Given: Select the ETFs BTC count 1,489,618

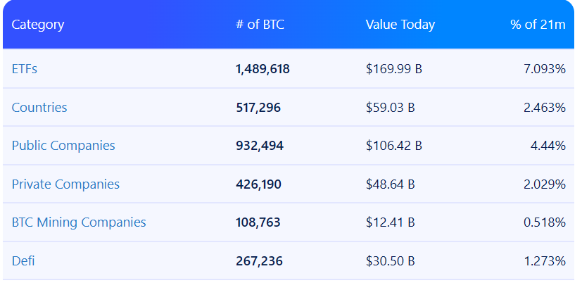Looking at the screenshot, I should pyautogui.click(x=262, y=69).
